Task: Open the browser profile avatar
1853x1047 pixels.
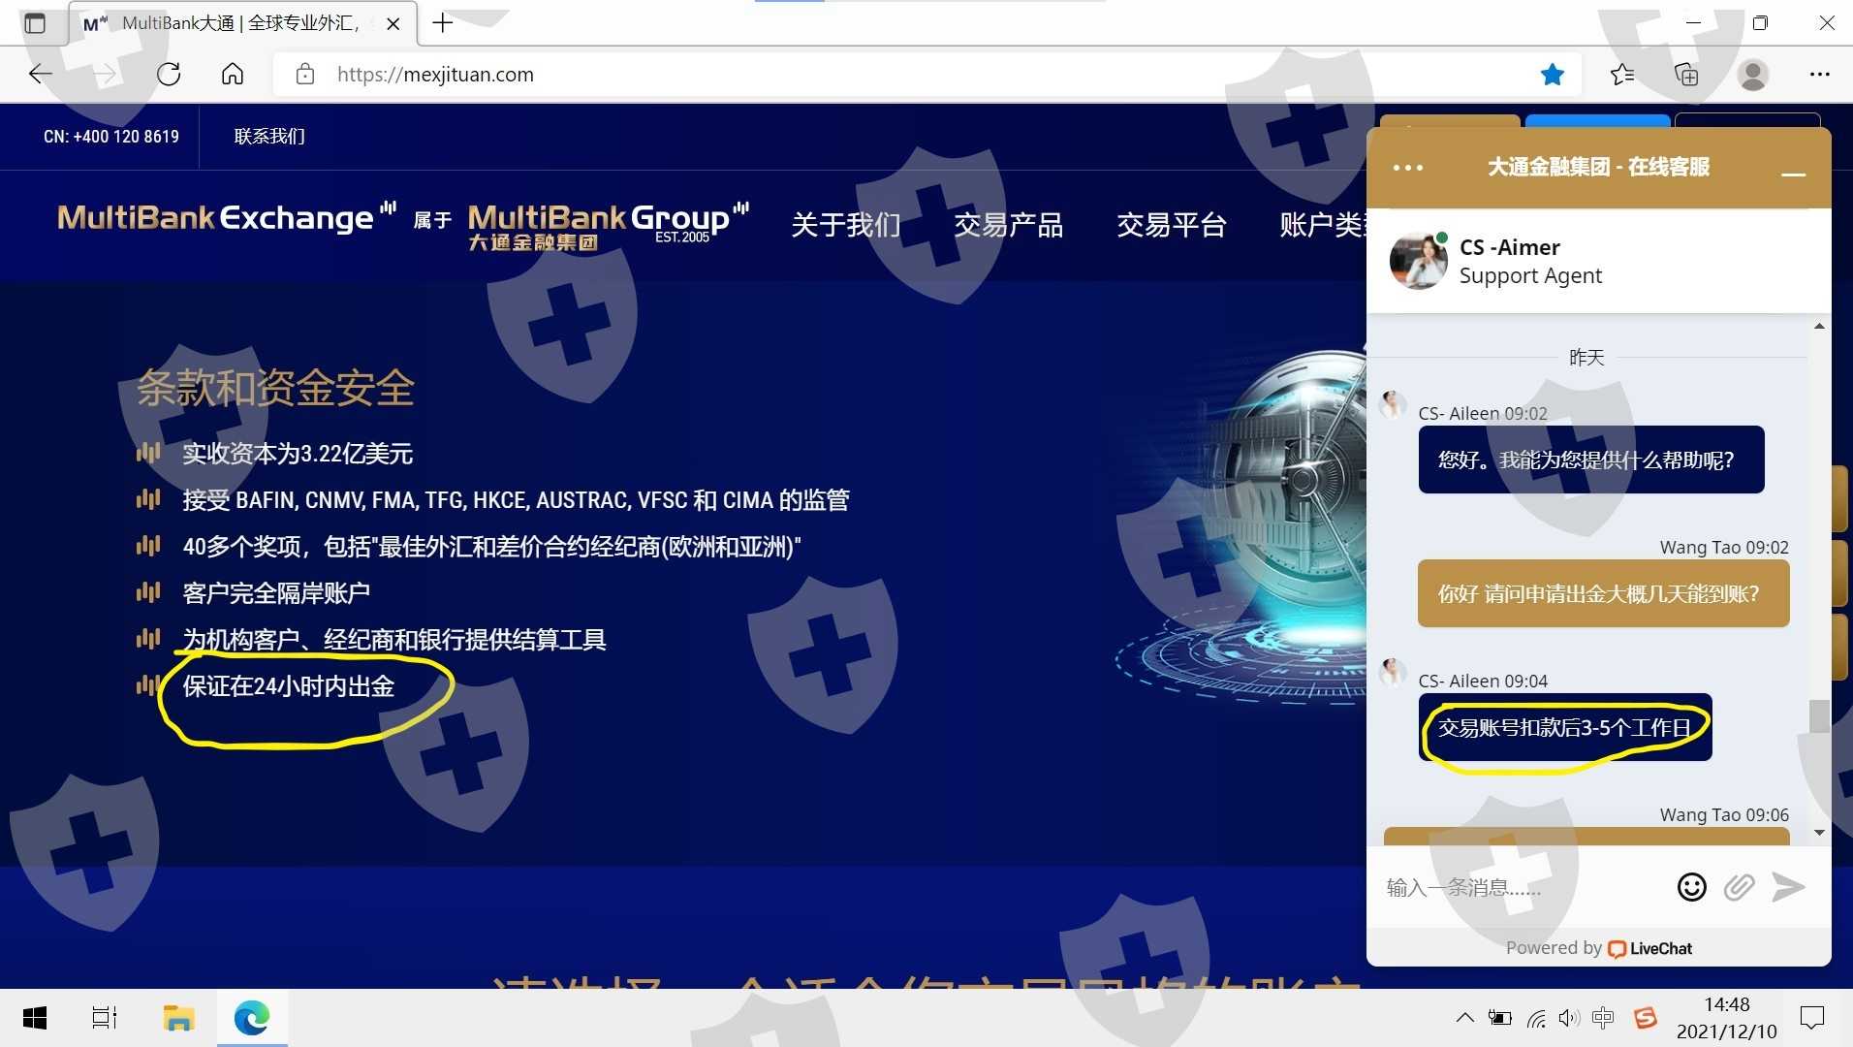Action: (x=1752, y=75)
